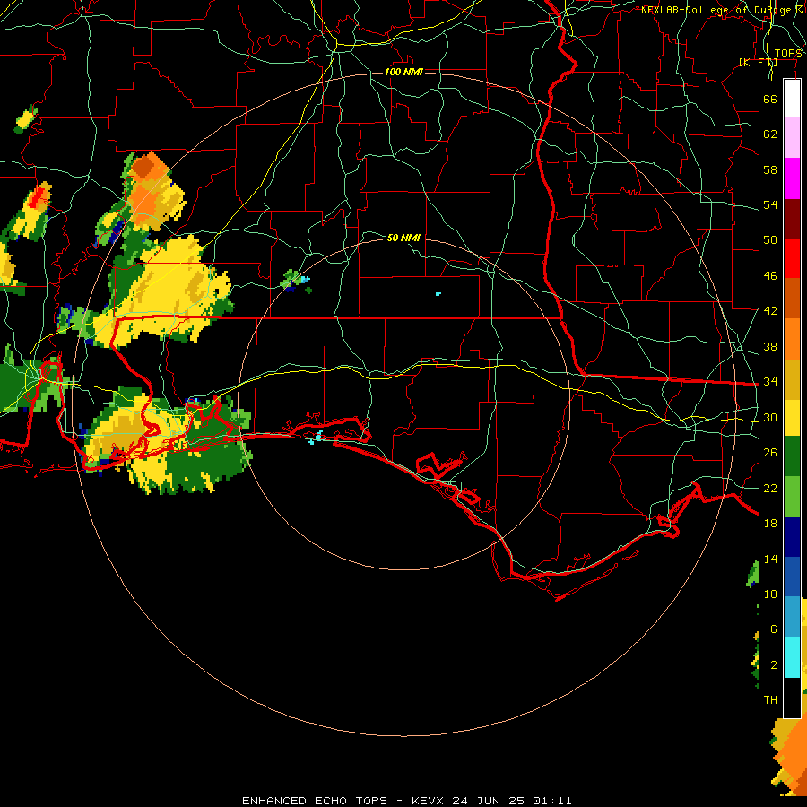807x807 pixels.
Task: Click the 100 NMI range ring label
Action: click(x=403, y=72)
